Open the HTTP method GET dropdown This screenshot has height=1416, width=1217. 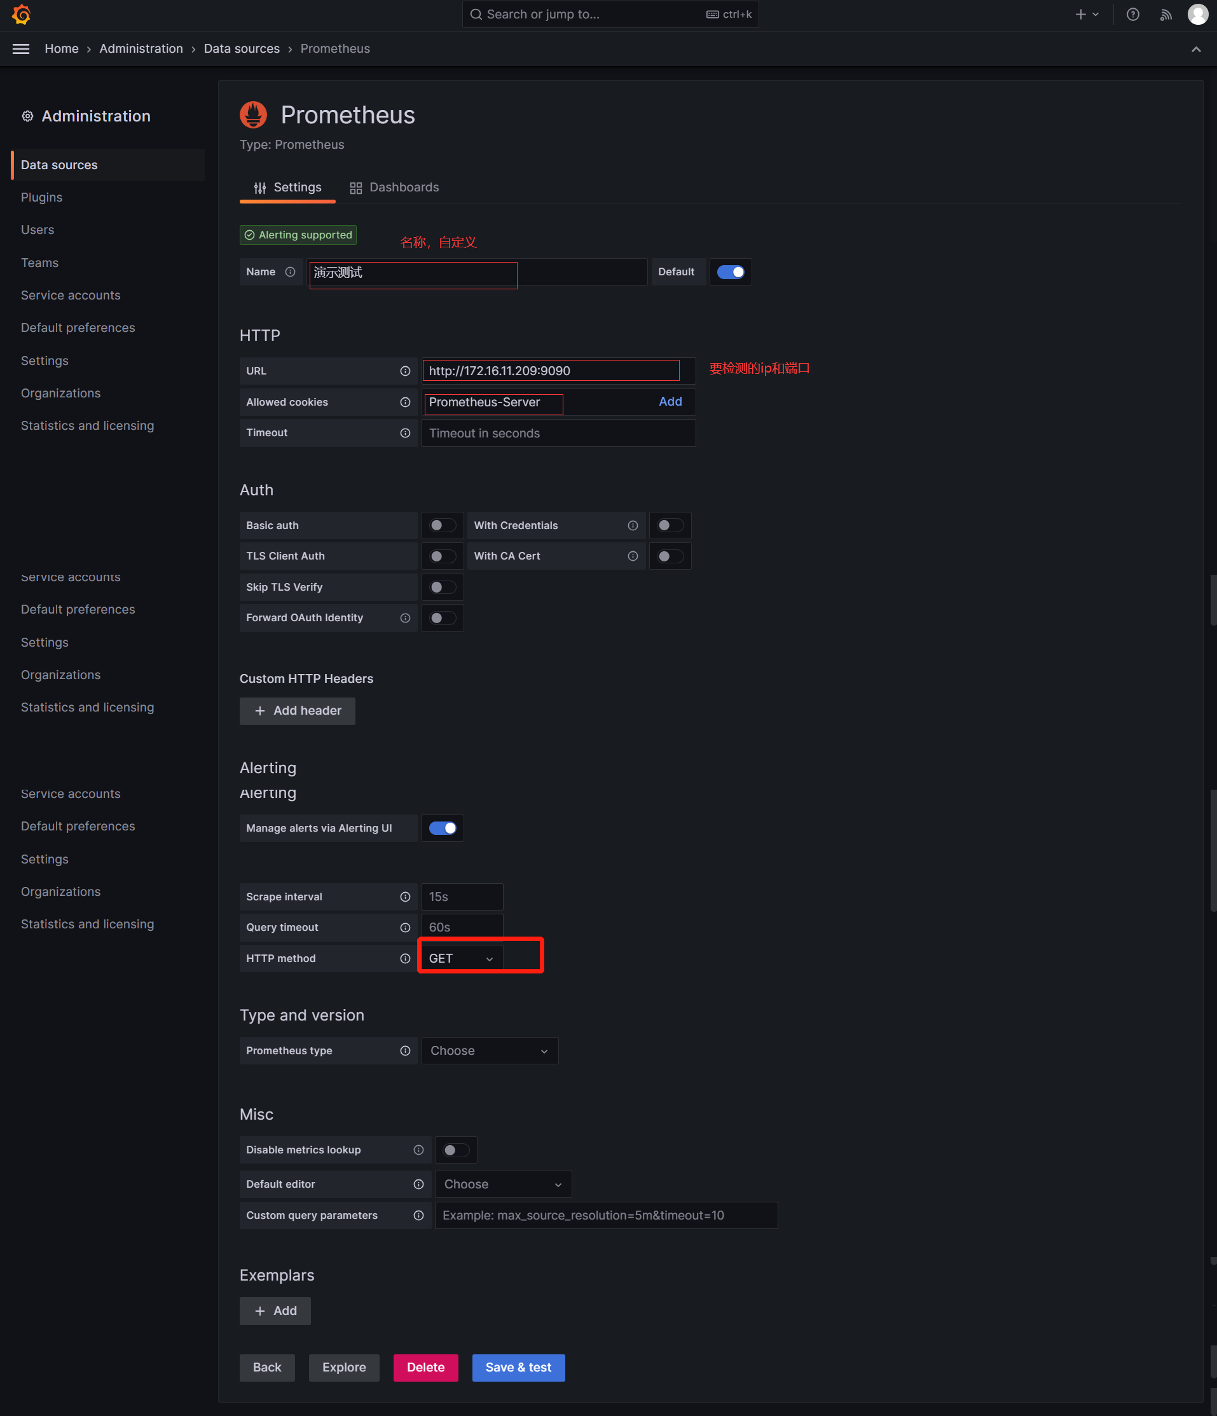pos(461,958)
